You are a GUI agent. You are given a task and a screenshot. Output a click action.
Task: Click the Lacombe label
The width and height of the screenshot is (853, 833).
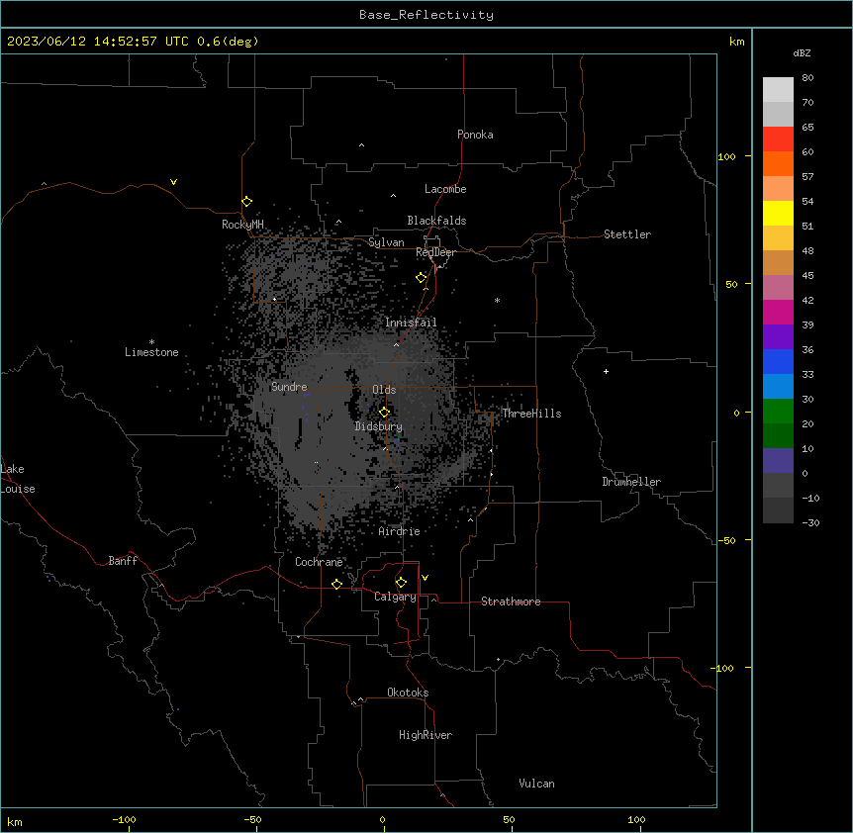pyautogui.click(x=445, y=189)
